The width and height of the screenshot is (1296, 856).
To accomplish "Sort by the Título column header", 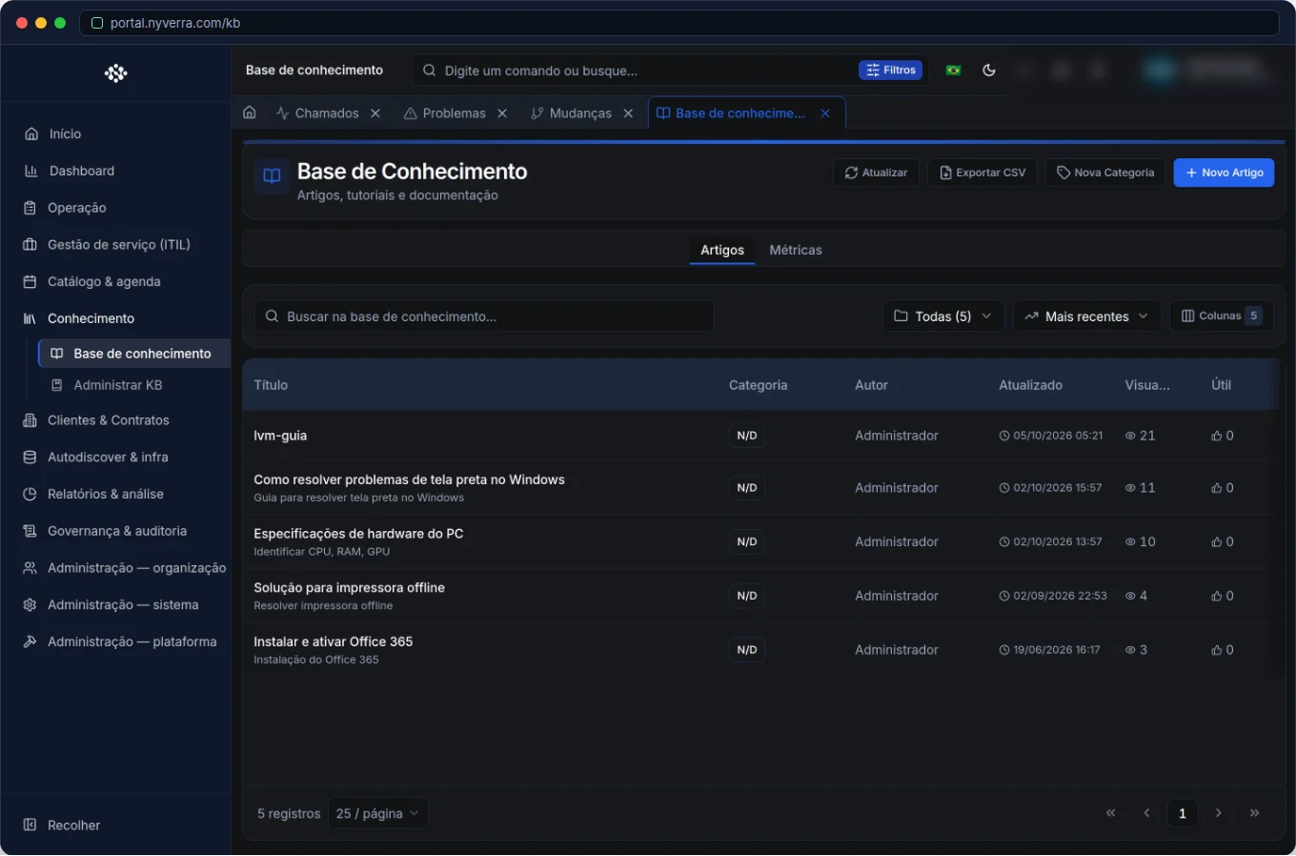I will (271, 385).
